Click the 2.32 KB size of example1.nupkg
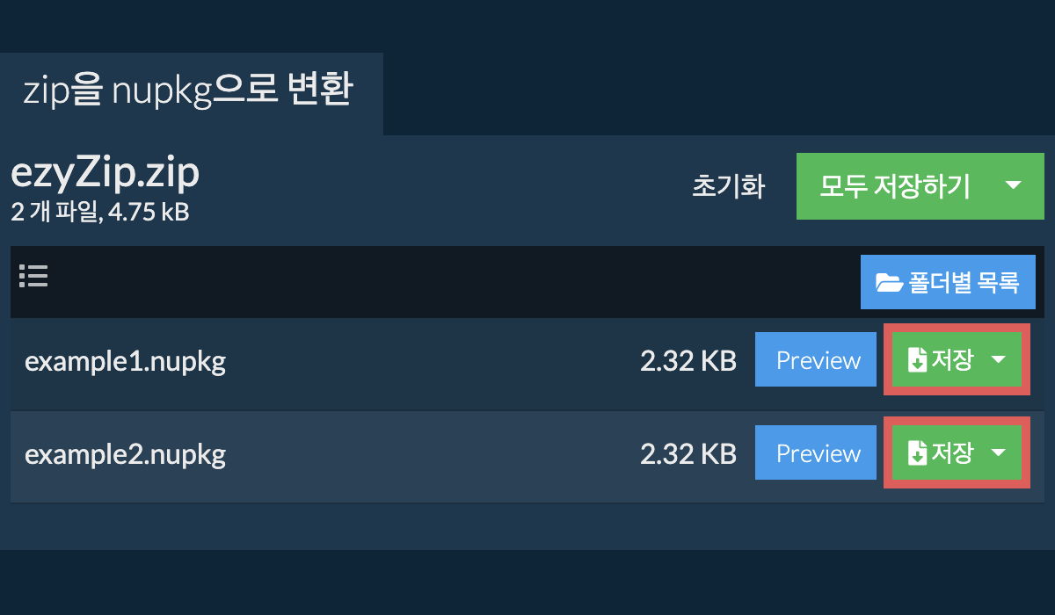Viewport: 1055px width, 615px height. pos(688,361)
